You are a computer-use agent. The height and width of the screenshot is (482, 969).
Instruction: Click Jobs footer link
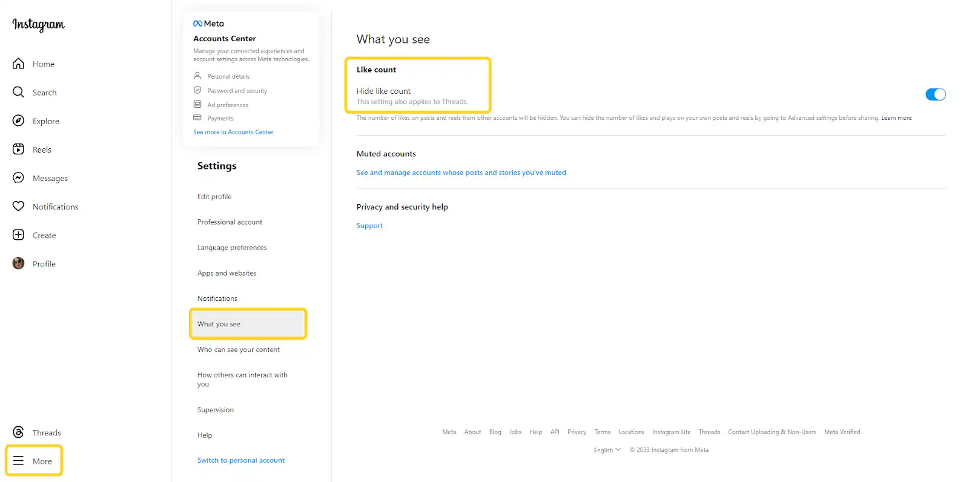tap(515, 432)
